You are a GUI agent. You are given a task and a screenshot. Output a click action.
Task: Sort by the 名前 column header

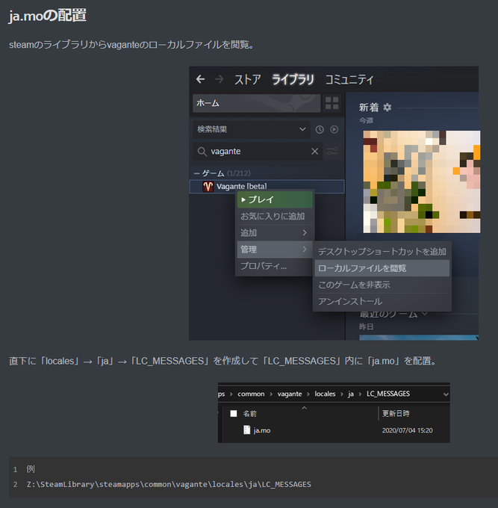(249, 414)
